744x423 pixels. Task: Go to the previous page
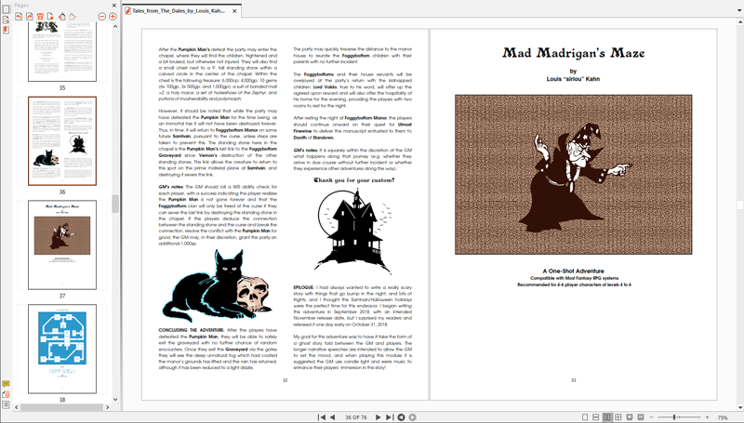(x=333, y=417)
